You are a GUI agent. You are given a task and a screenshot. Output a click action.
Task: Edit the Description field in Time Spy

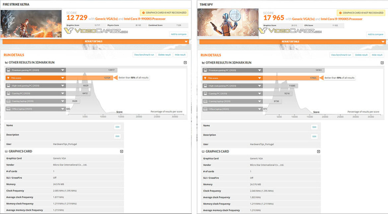(314, 137)
